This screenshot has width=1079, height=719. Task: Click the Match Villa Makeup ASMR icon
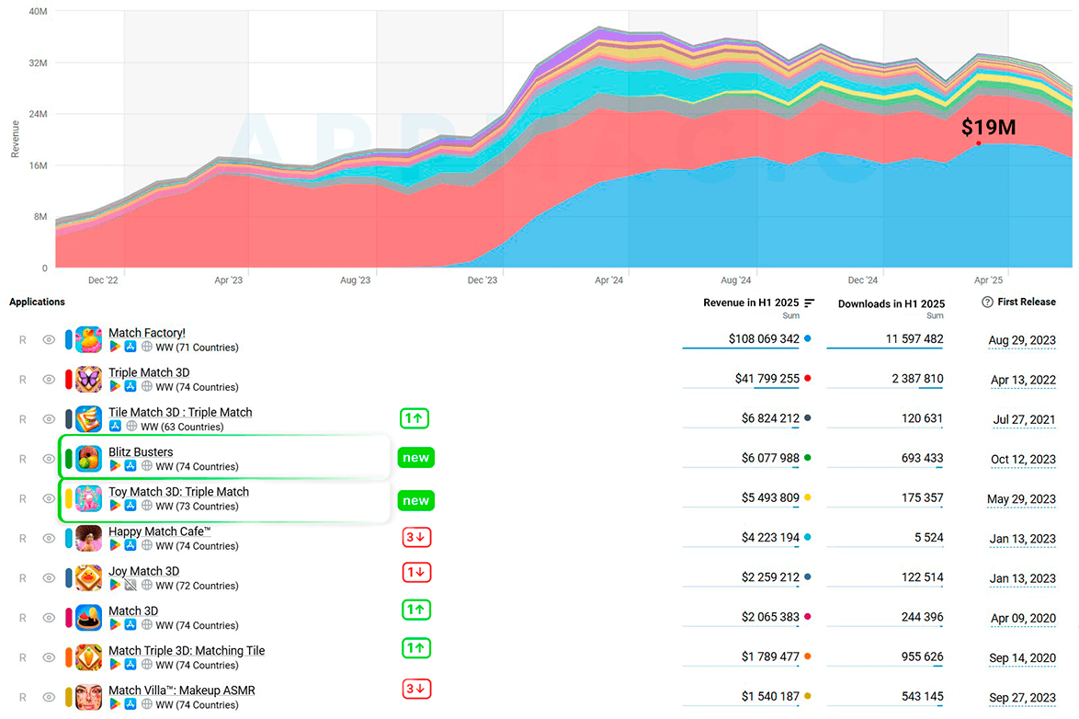(88, 697)
